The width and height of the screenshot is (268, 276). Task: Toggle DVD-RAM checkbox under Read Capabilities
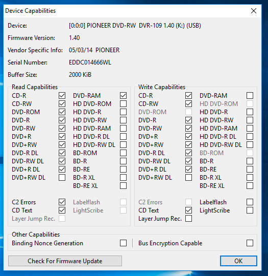tap(123, 96)
